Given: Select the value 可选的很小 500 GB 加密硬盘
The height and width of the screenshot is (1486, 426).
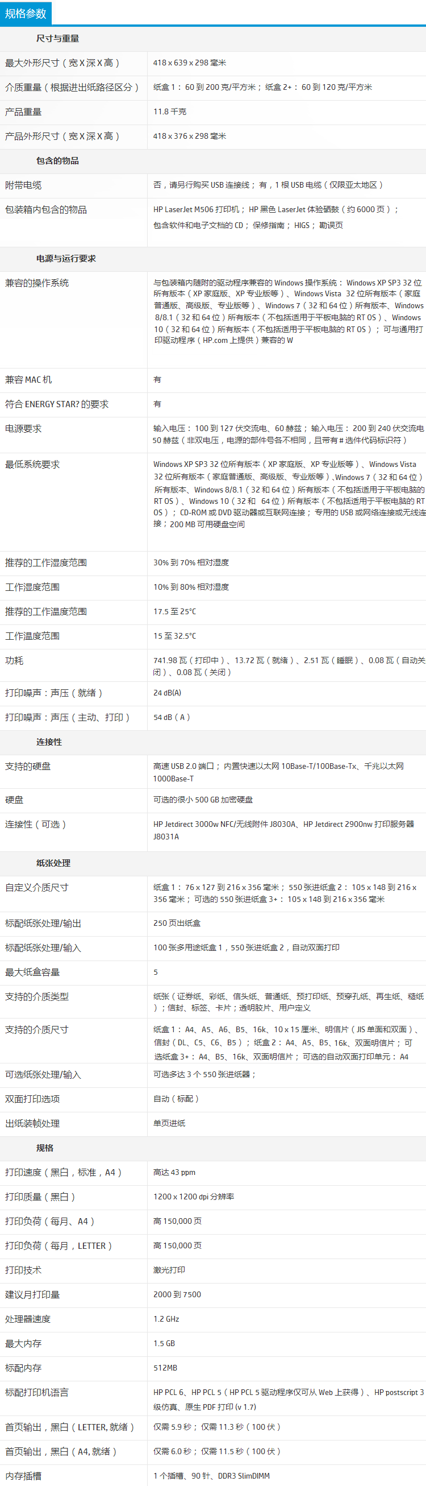Looking at the screenshot, I should click(x=203, y=800).
